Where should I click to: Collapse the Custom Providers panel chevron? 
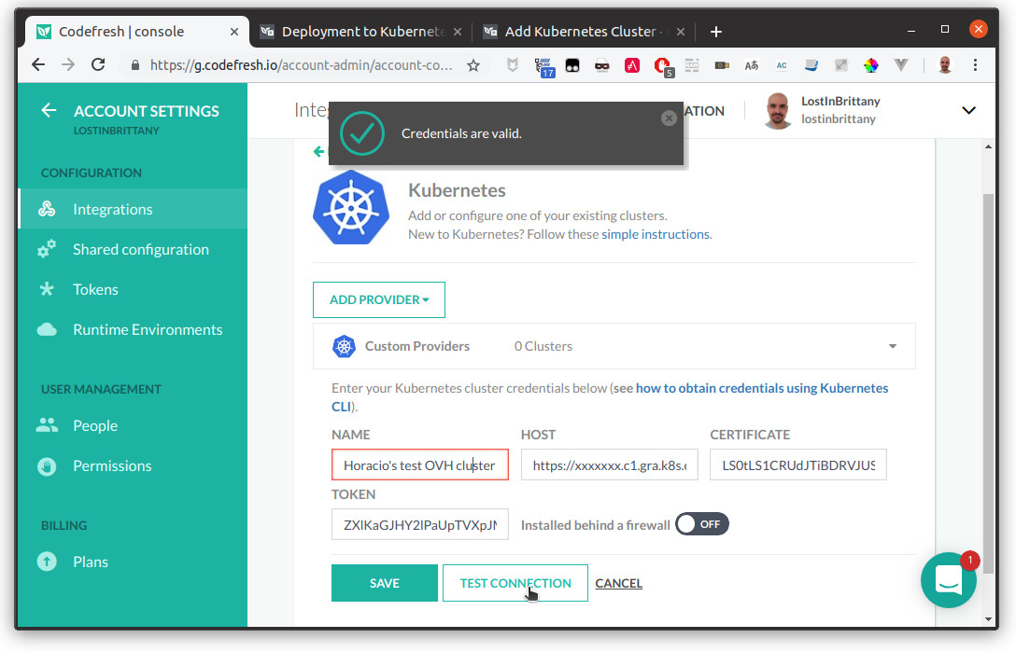click(892, 345)
